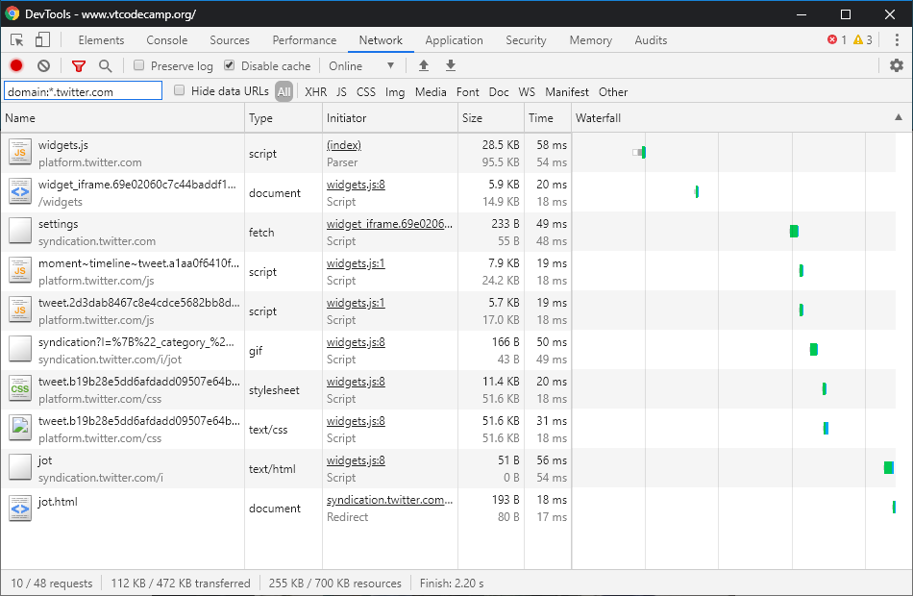The image size is (913, 596).
Task: Switch to the Elements tab
Action: click(101, 40)
